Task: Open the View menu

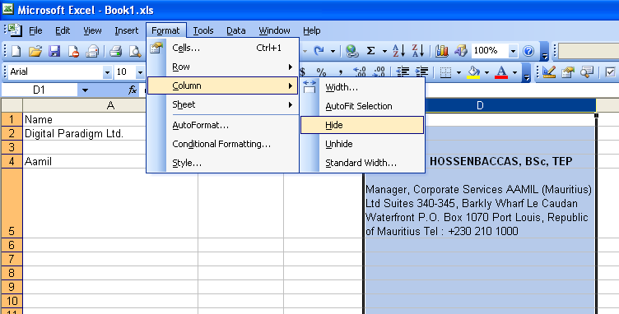Action: click(x=92, y=30)
